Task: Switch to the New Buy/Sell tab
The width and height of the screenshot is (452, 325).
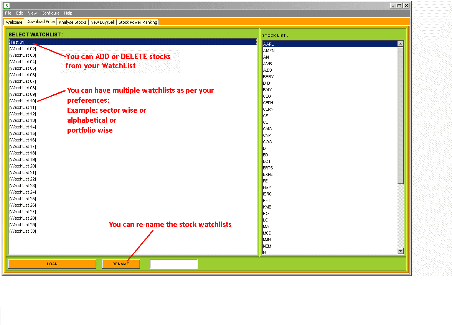Action: click(102, 22)
